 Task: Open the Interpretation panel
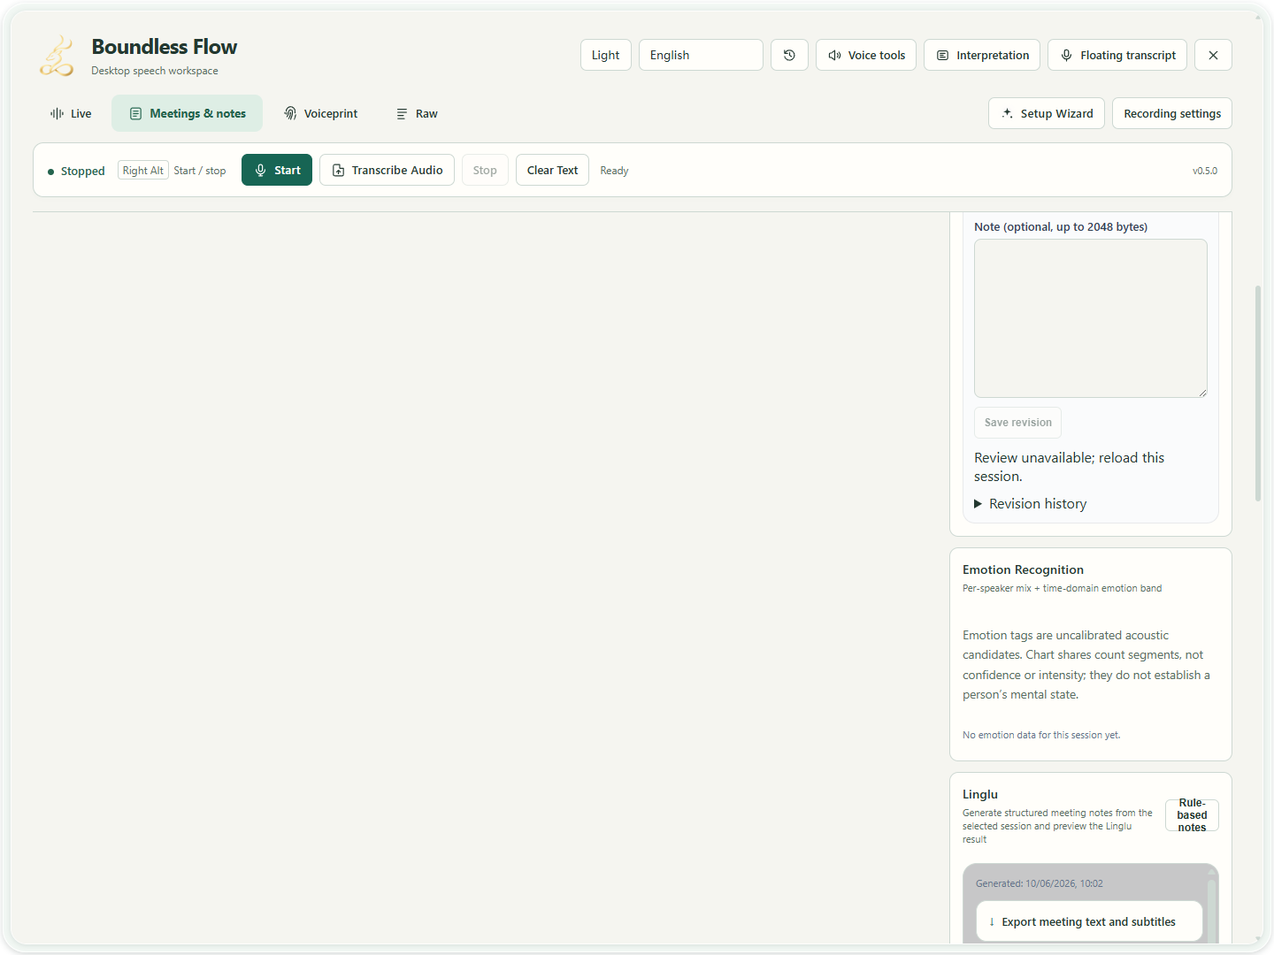(x=982, y=55)
